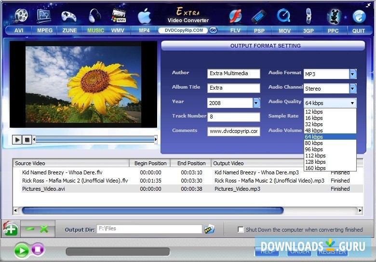Choose 160 kbps audio quality
The width and height of the screenshot is (376, 262).
(330, 168)
